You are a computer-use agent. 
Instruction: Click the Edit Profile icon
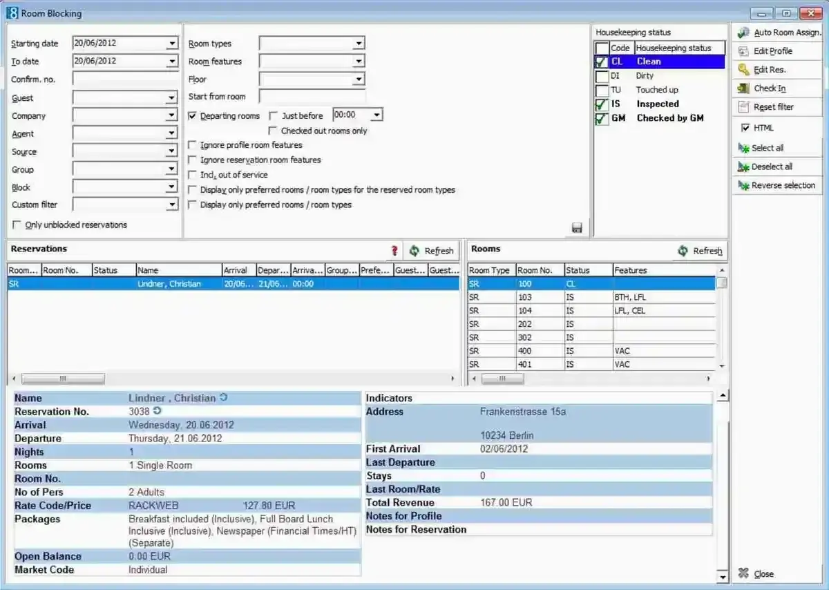(743, 51)
